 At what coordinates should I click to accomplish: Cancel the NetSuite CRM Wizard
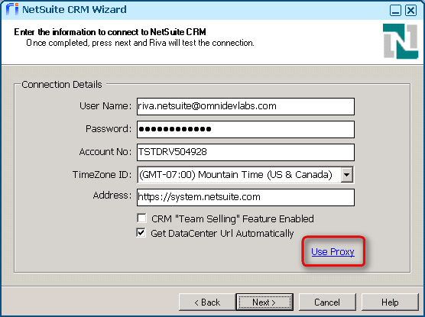[327, 302]
